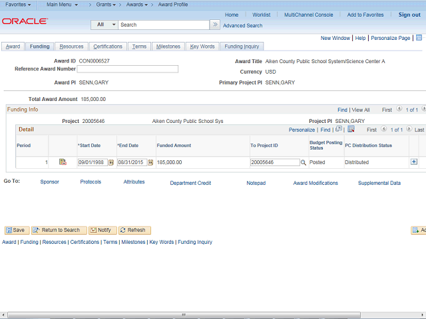Click the Start Date field 09/01/1988
This screenshot has width=426, height=319.
(x=93, y=162)
